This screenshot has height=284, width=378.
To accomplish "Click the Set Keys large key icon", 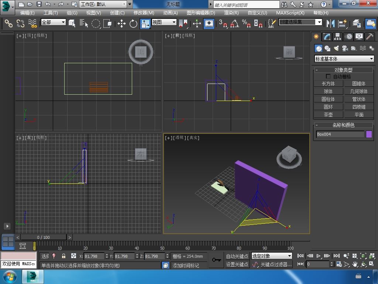I will 216,260.
